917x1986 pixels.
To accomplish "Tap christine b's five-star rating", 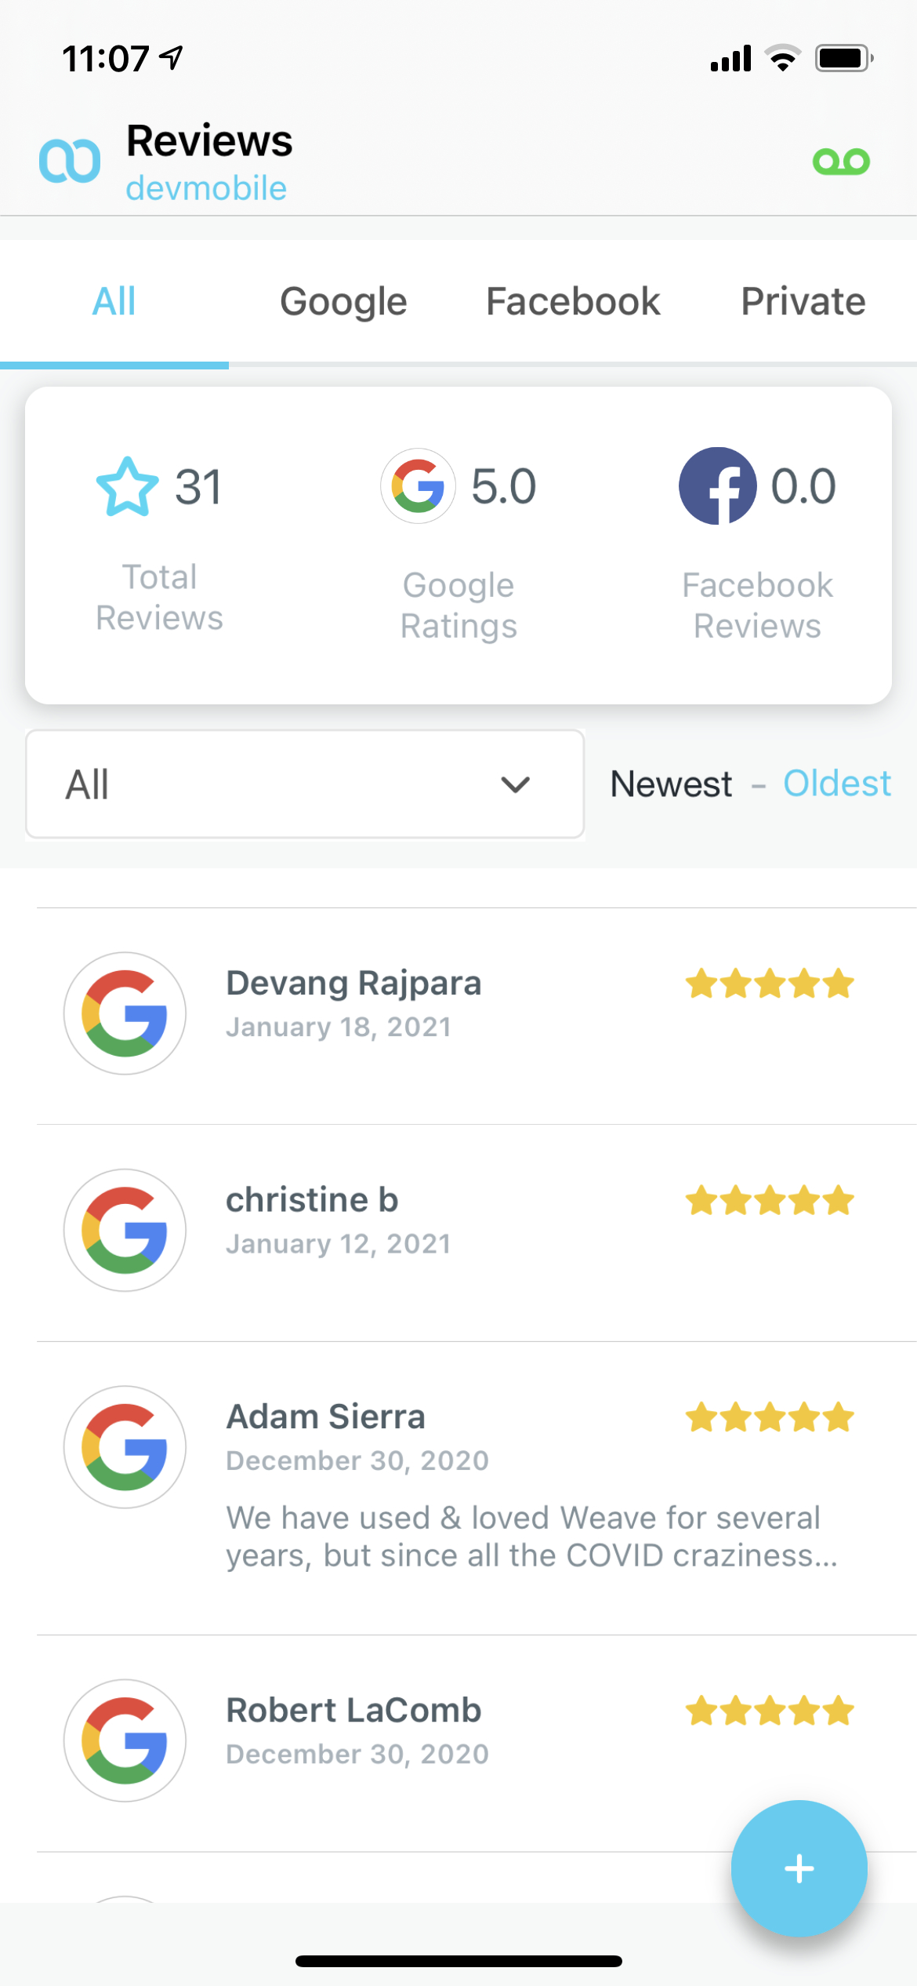I will pyautogui.click(x=769, y=1201).
